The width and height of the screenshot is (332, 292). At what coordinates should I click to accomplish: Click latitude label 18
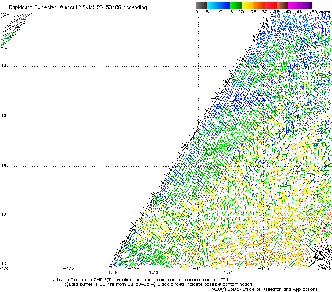point(4,66)
